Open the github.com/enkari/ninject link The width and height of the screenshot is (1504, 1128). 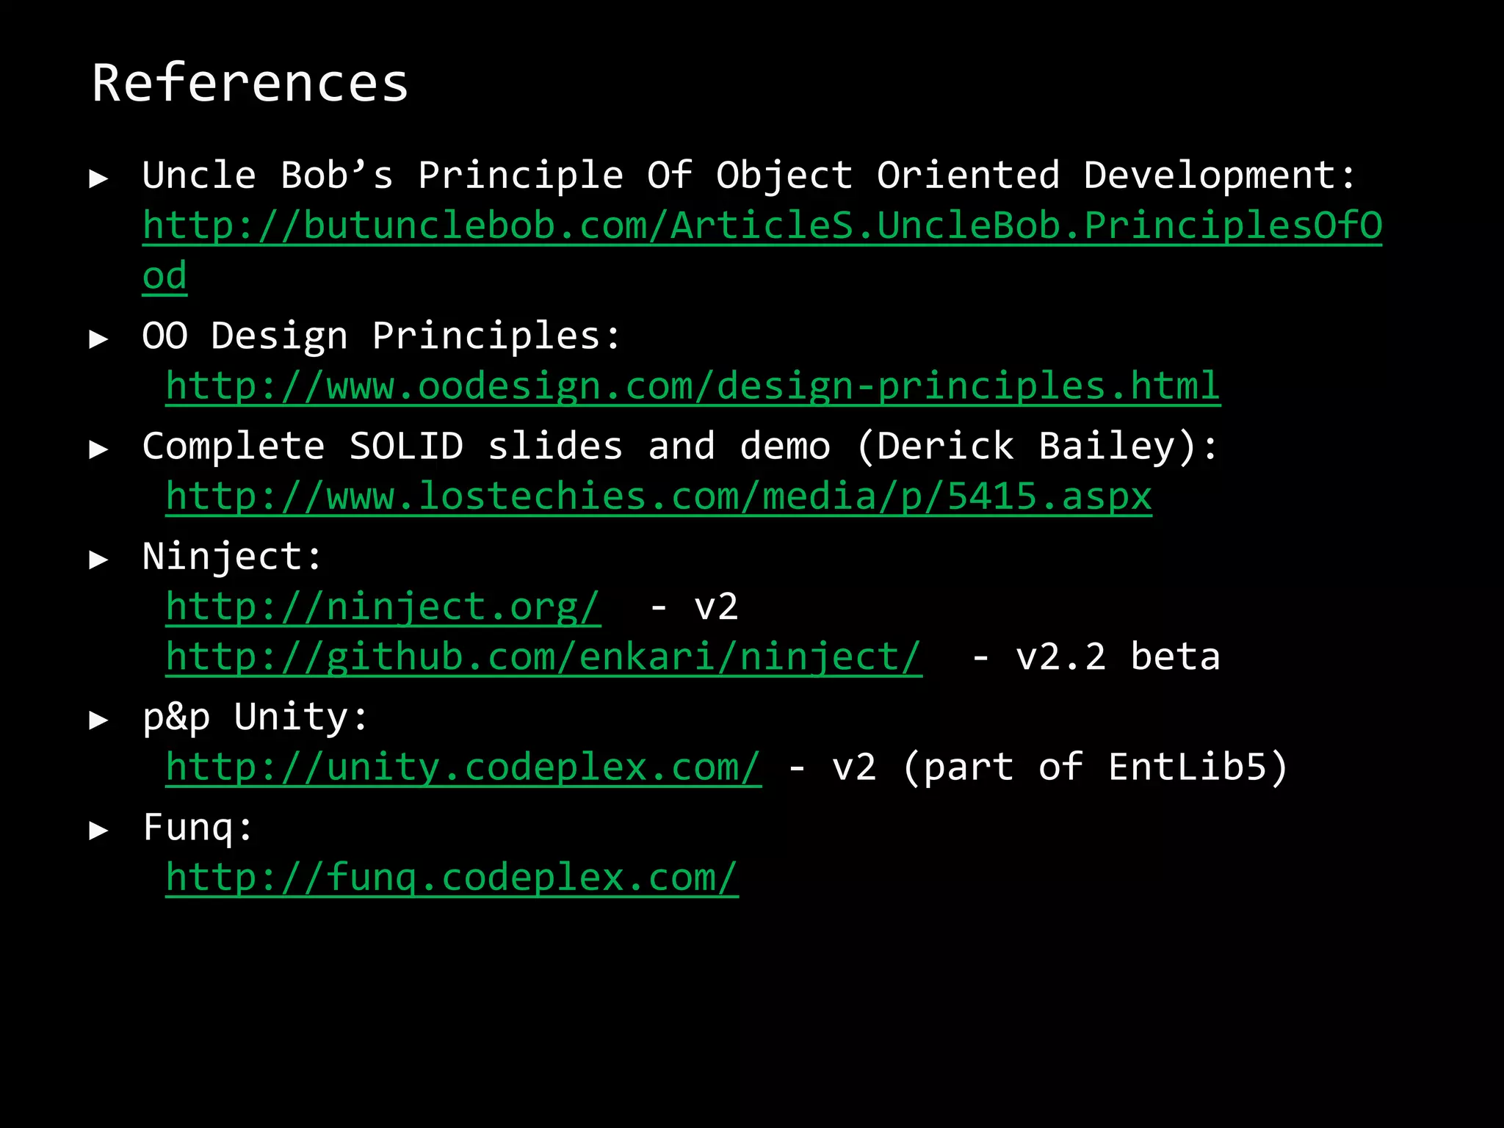coord(544,657)
